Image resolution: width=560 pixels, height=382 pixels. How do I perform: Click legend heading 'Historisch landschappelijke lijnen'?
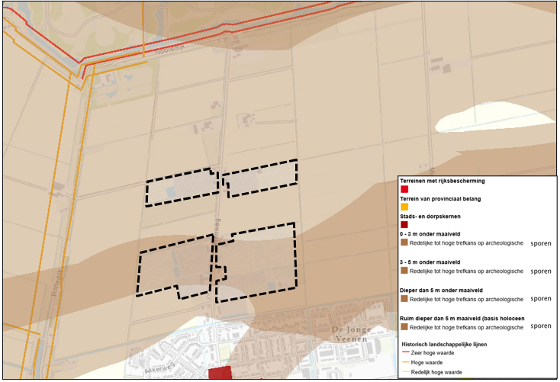444,345
